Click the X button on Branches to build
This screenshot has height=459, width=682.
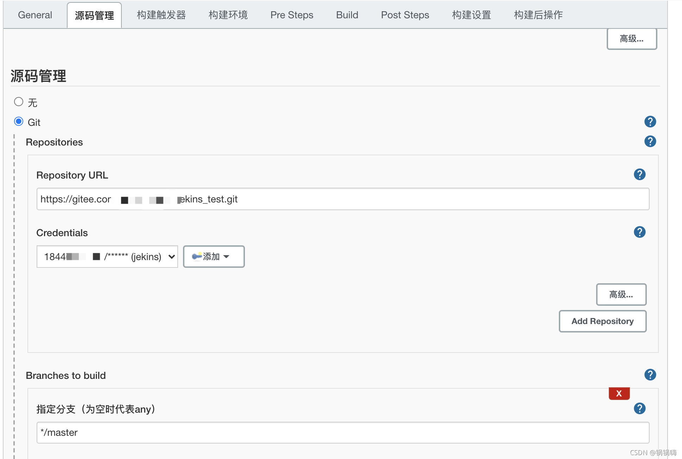[x=619, y=393]
